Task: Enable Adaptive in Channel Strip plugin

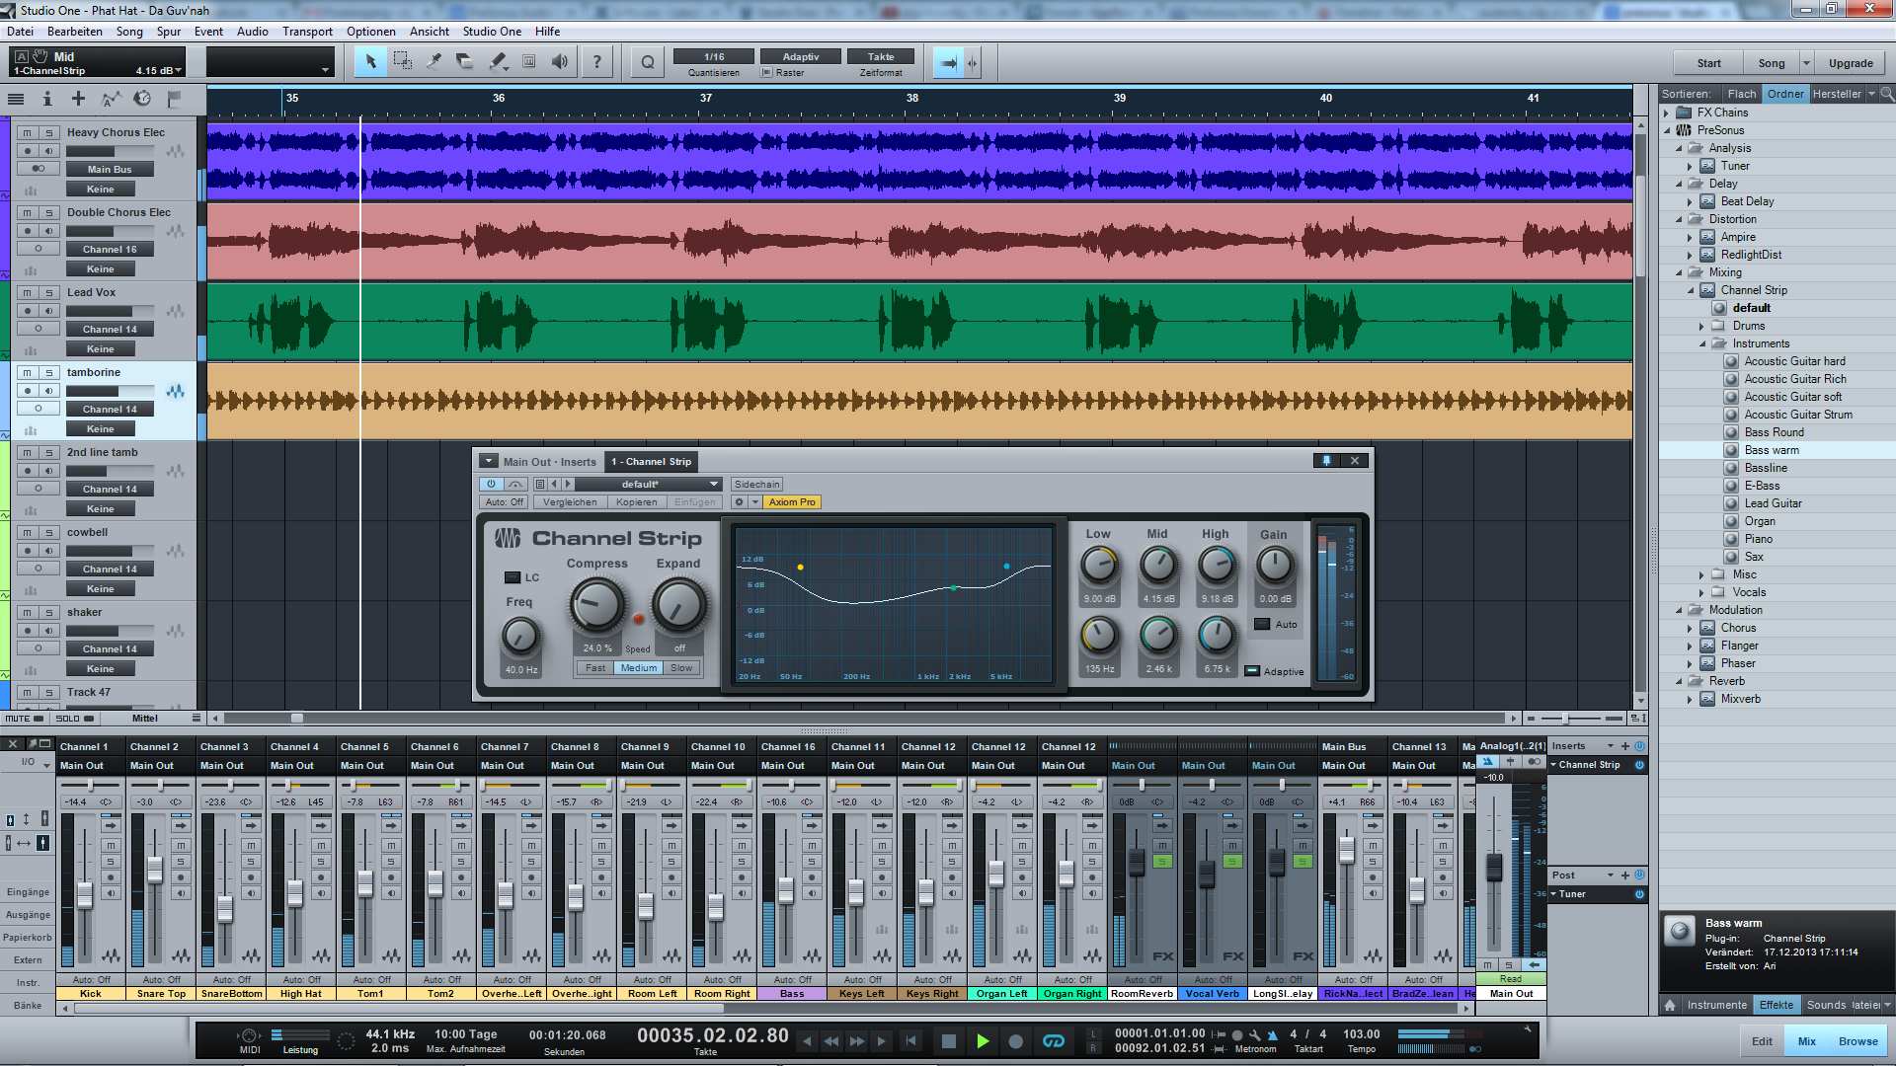Action: (x=1252, y=671)
